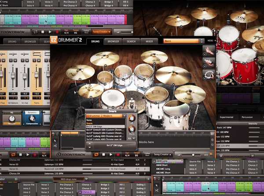Screen dimensions: 264x196
Task: Select ABCABC Long song structure
Action: (163, 169)
